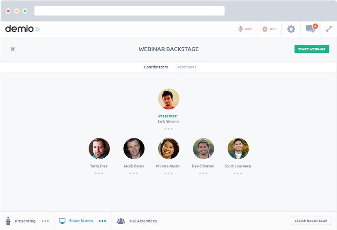Open chat with 6 unread messages
337x230 pixels.
pos(311,29)
